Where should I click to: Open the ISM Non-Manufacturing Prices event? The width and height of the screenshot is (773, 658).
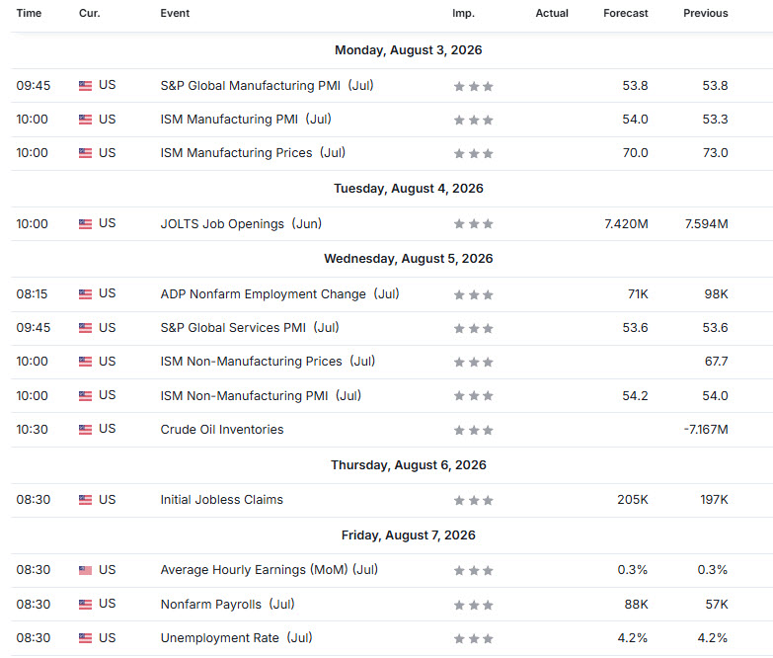tap(268, 362)
